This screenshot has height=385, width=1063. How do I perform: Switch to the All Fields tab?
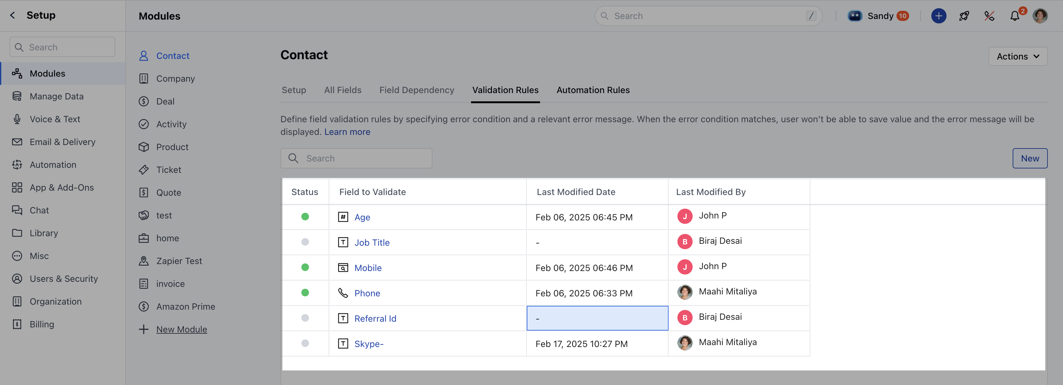click(x=343, y=90)
